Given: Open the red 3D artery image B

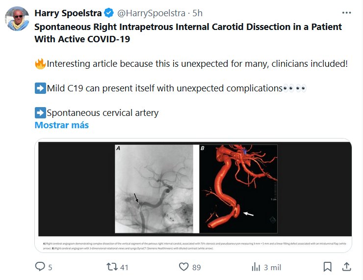Looking at the screenshot, I should click(238, 188).
